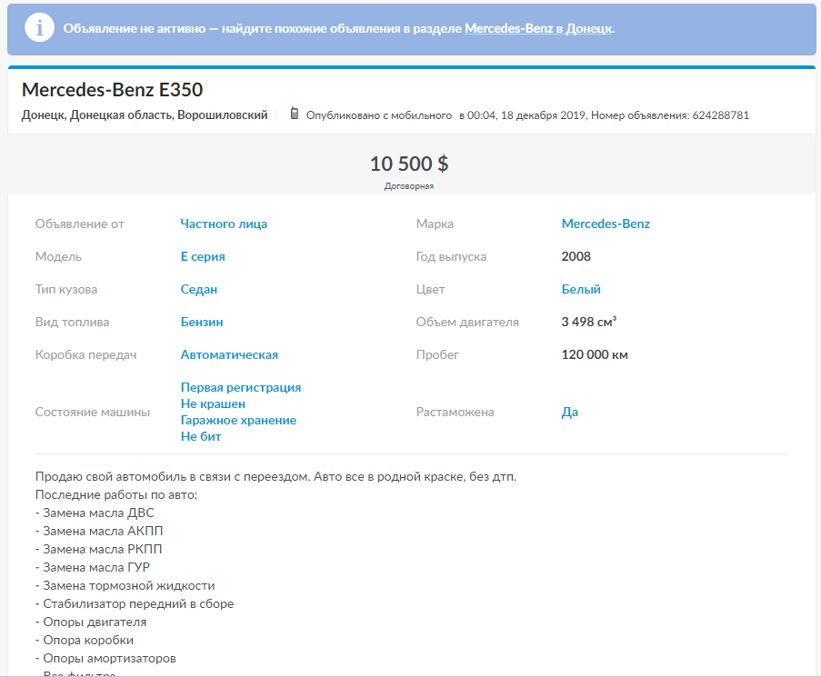Click the info icon in the inactive banner
The height and width of the screenshot is (677, 821).
39,28
